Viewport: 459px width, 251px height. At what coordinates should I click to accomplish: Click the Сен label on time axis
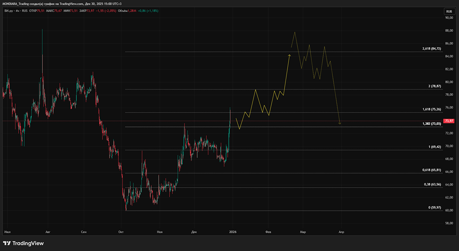84,232
